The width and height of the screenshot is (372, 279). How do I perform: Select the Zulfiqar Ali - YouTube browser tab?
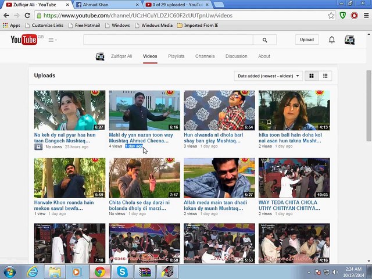tap(37, 5)
